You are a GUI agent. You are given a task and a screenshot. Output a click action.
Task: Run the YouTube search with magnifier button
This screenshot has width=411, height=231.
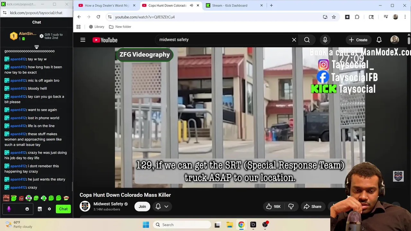[307, 40]
